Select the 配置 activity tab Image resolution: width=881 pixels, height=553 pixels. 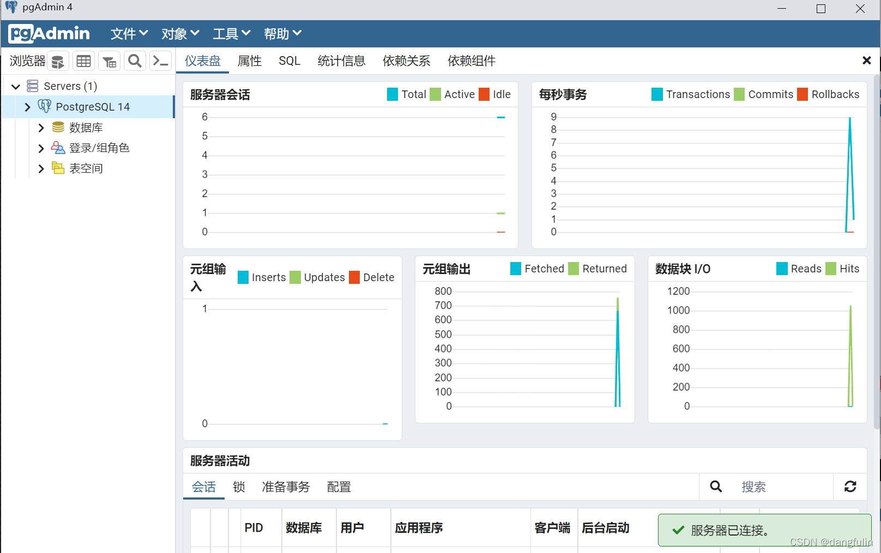339,487
